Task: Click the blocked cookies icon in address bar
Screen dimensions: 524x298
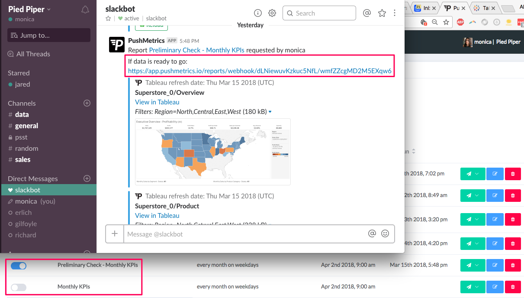Action: (424, 22)
